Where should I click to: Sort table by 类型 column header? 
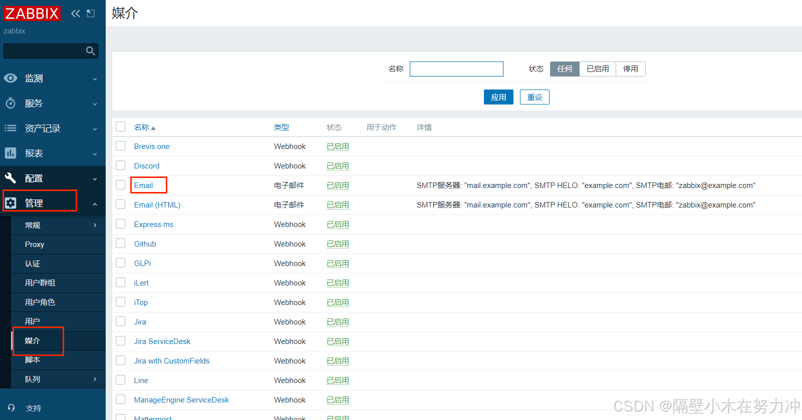282,127
